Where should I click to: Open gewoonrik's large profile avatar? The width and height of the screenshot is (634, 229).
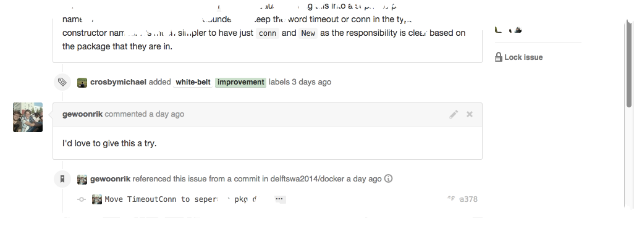28,117
